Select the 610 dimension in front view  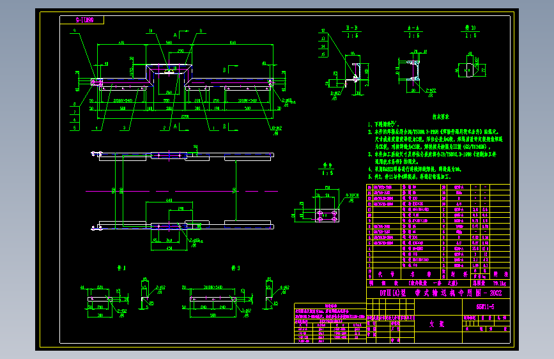pos(121,43)
